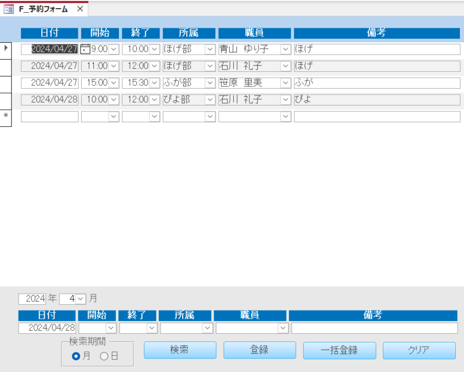Click the top 終了 column header

click(141, 33)
